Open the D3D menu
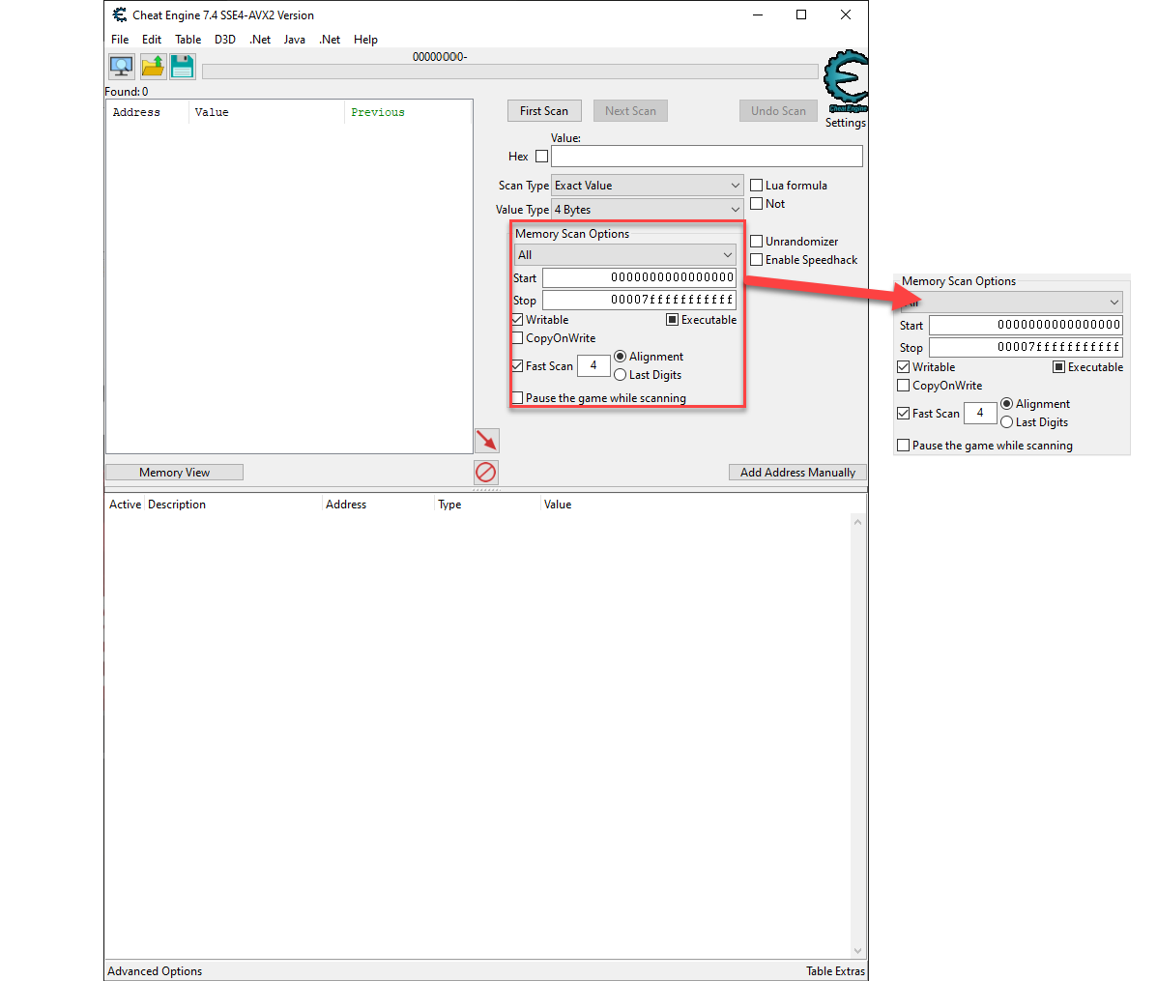Viewport: 1157px width, 981px height. coord(224,40)
